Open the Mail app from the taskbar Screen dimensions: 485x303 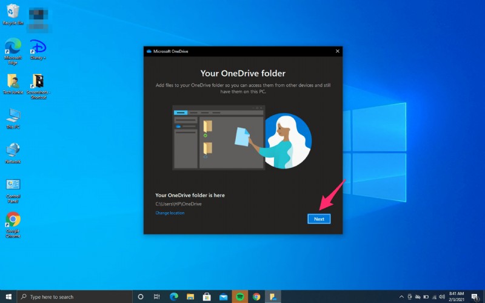pos(223,297)
